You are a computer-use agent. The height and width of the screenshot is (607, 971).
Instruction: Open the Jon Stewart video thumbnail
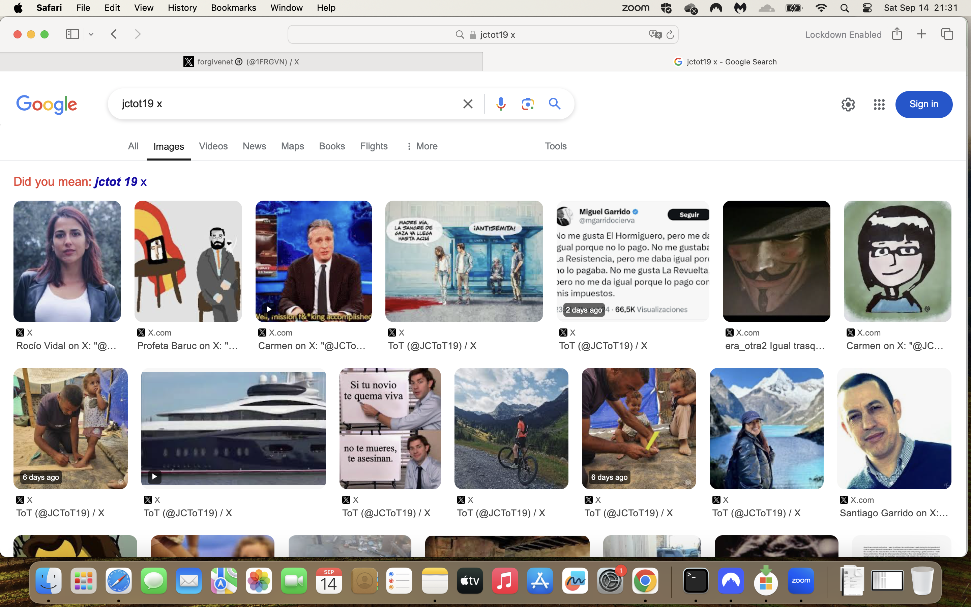(x=313, y=261)
